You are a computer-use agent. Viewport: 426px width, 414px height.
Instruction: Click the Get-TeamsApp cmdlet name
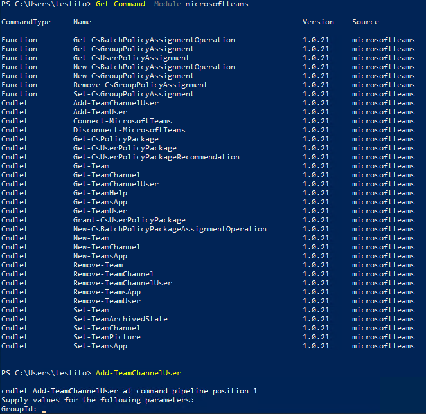(x=100, y=202)
